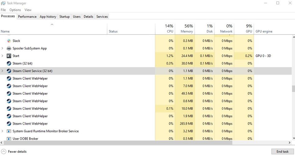Click the vertical scrollbar up arrow
The height and width of the screenshot is (157, 295).
[x=293, y=37]
